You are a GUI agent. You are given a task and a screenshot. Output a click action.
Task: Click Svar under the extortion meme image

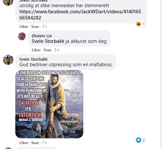pos(35,143)
